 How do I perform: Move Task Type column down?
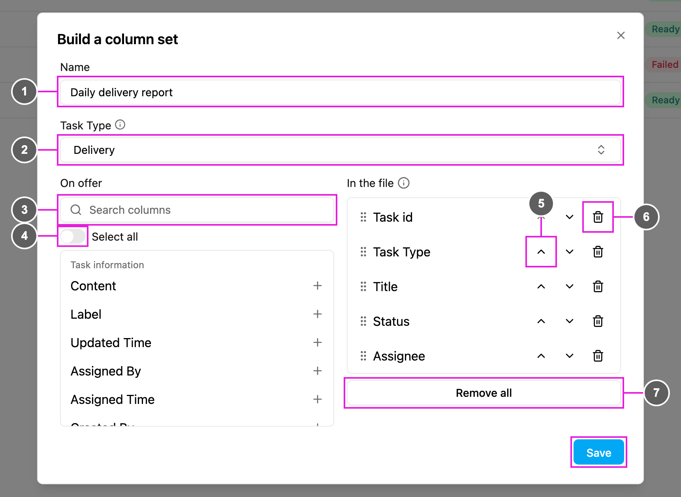[570, 252]
